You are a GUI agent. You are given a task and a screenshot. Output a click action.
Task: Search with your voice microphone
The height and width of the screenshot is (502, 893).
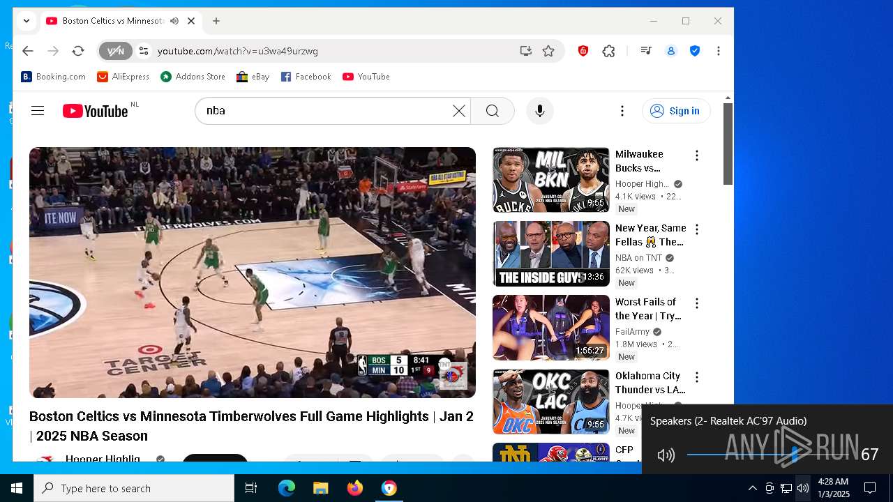(x=540, y=111)
